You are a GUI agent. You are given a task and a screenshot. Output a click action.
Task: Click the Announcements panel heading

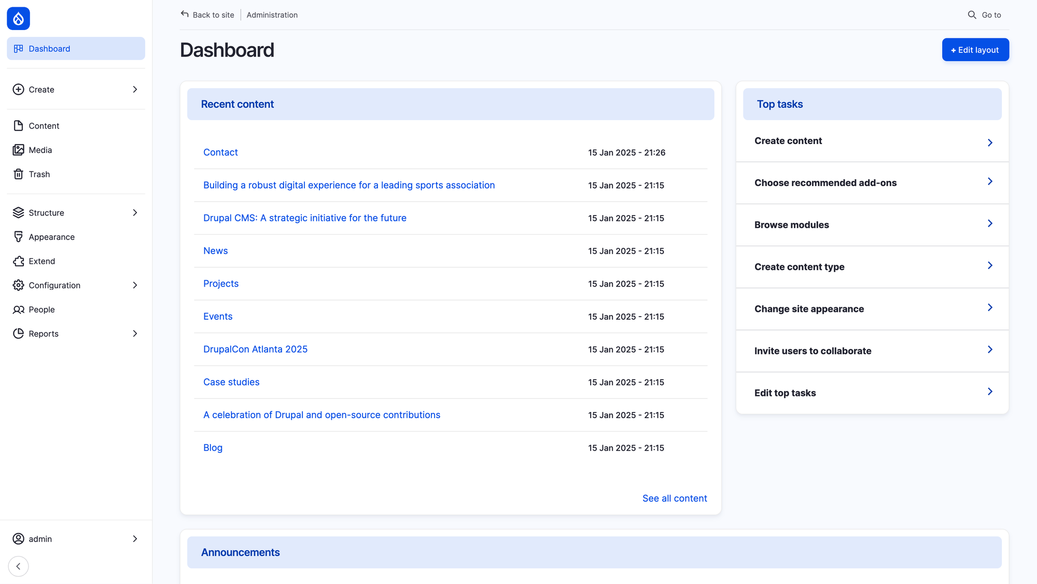[x=241, y=552]
